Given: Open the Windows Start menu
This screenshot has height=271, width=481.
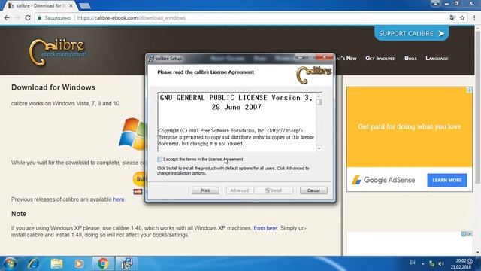Looking at the screenshot, I should pyautogui.click(x=10, y=263).
